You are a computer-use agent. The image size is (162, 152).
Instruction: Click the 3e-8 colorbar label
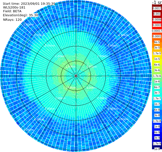(x=157, y=115)
